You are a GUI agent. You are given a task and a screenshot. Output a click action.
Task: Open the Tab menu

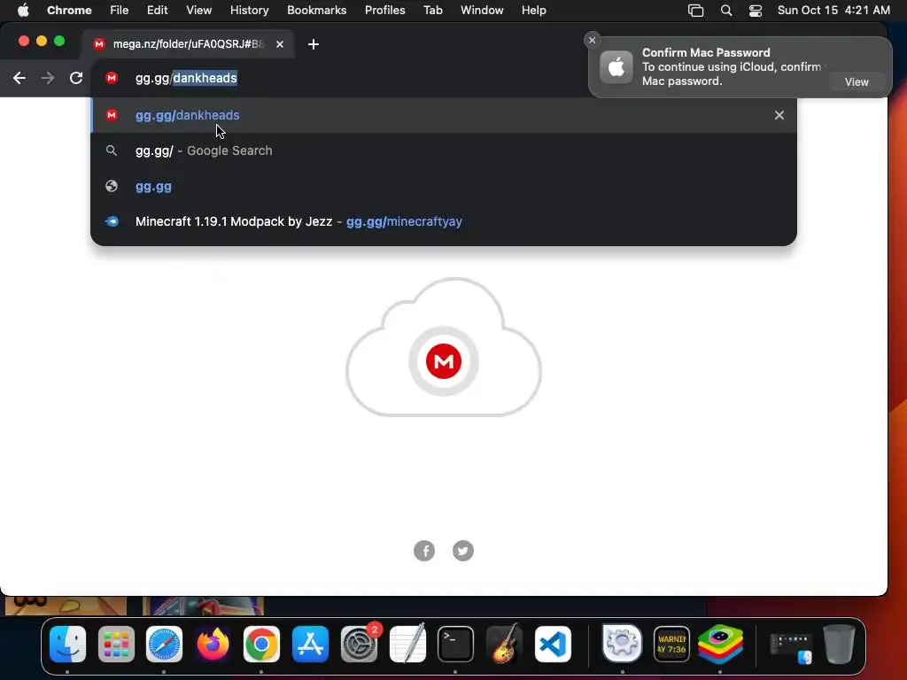(432, 11)
